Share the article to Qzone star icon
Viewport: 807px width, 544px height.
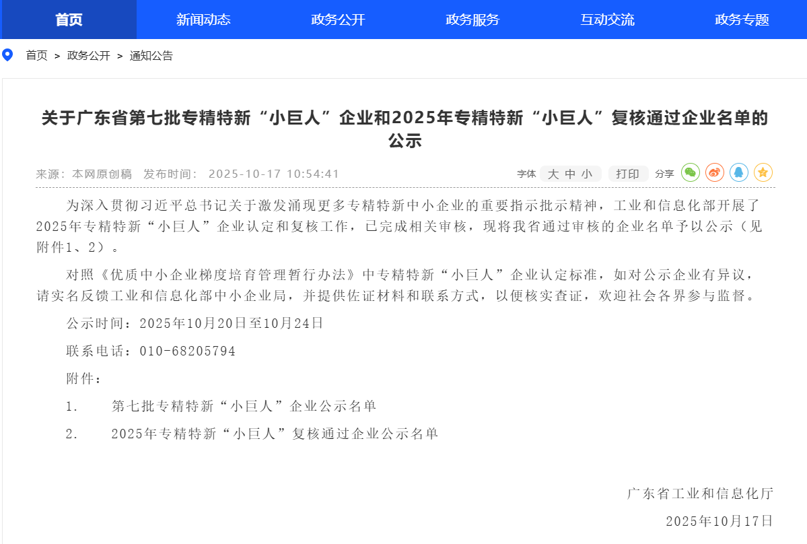[763, 173]
